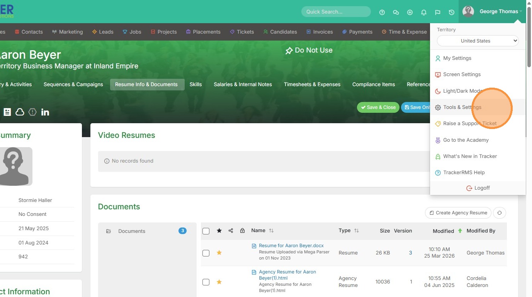Select Raise a Support Ticket menu item
Screen dimensions: 532x297
tap(478, 124)
